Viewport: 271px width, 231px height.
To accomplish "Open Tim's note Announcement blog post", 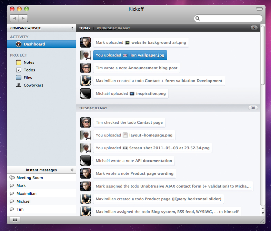I will pos(137,68).
